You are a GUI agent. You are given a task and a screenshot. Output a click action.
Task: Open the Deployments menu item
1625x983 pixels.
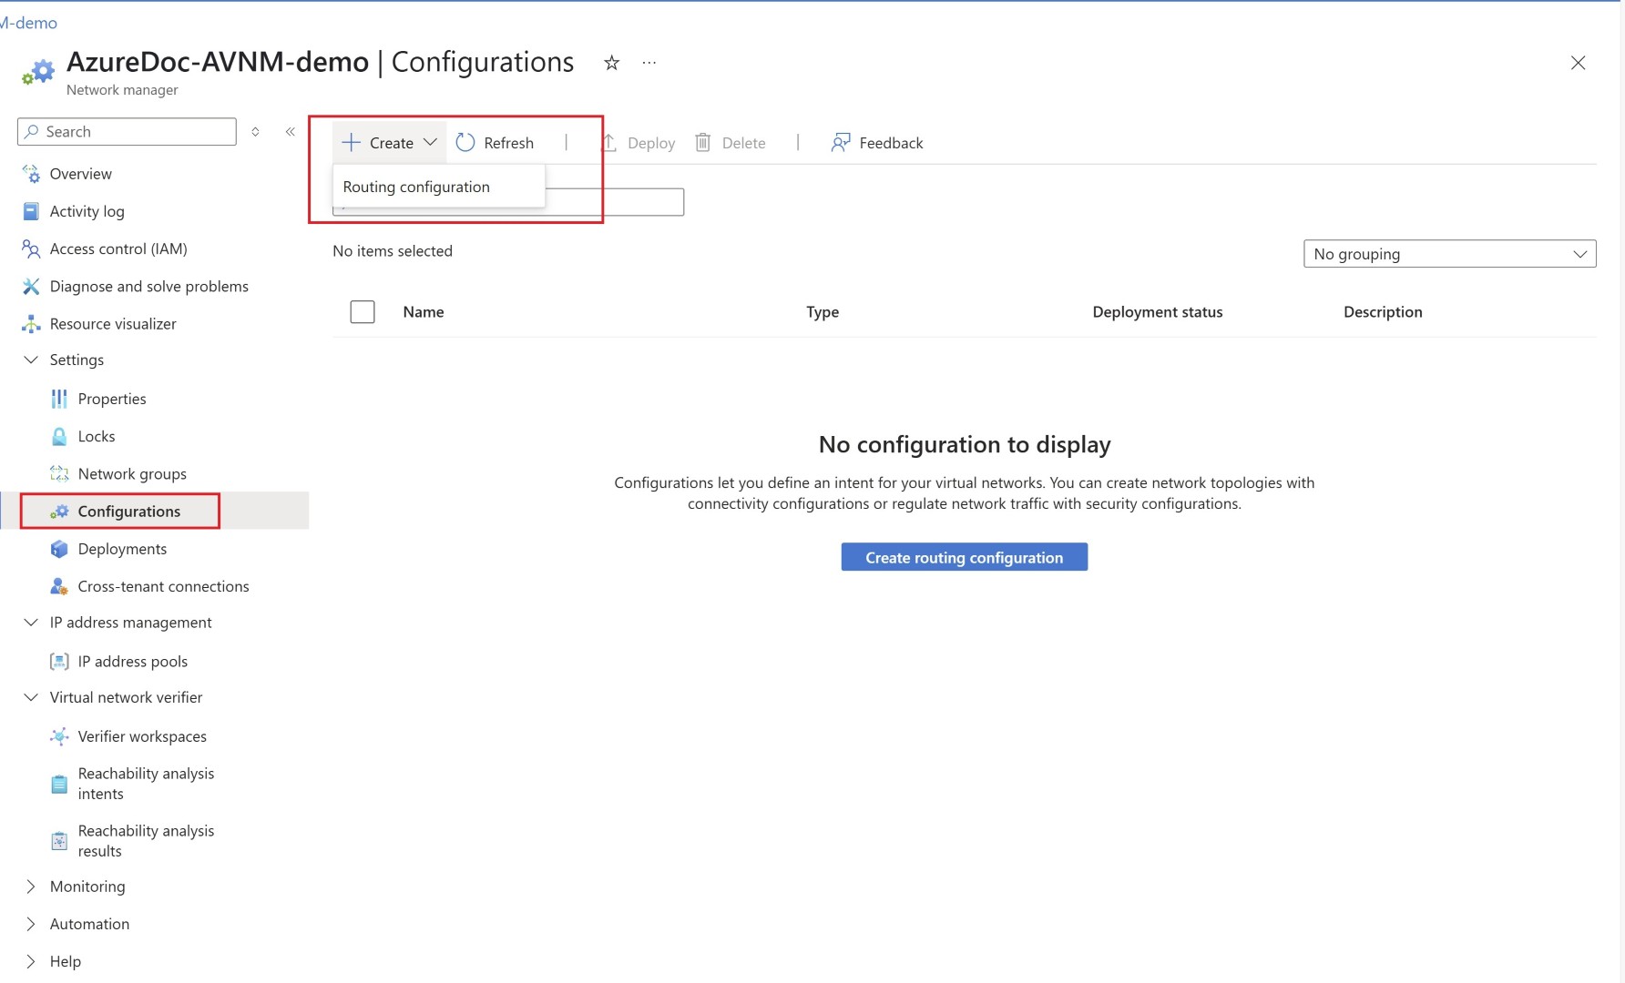122,549
